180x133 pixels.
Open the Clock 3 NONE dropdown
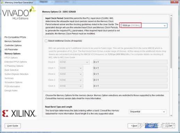tap(71, 80)
